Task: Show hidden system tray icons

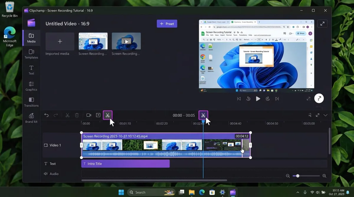Action: pos(298,192)
